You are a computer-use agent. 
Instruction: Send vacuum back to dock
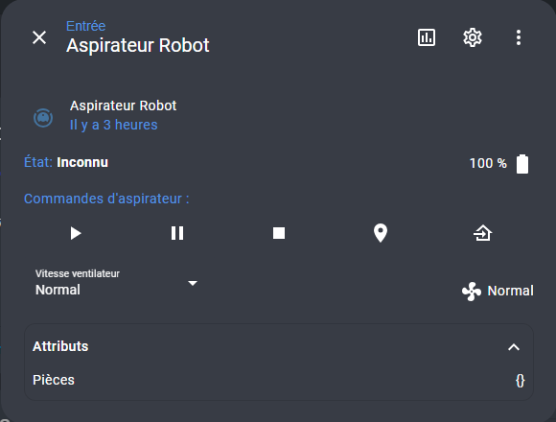pos(482,233)
